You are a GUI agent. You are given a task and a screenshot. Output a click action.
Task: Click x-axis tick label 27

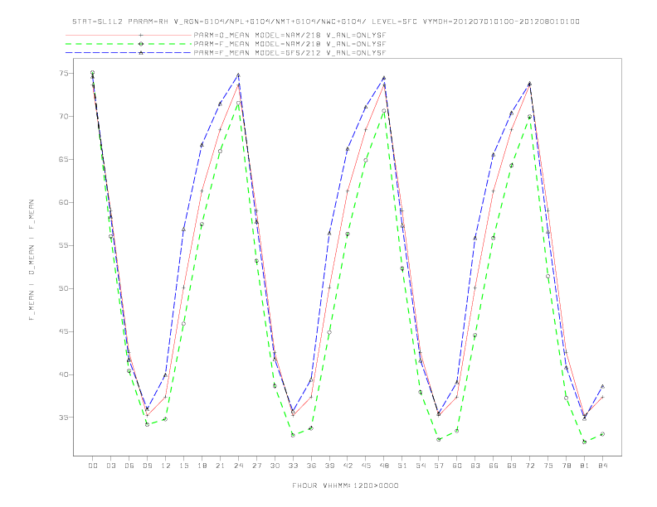[x=256, y=466]
